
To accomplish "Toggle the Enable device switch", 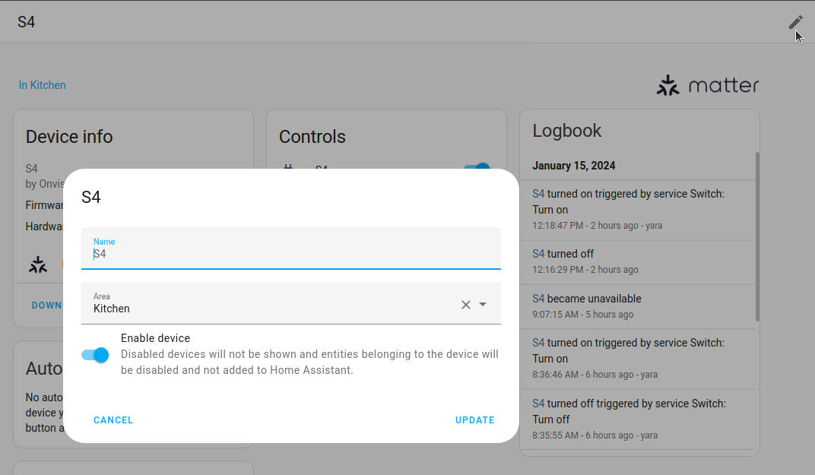I will click(95, 355).
